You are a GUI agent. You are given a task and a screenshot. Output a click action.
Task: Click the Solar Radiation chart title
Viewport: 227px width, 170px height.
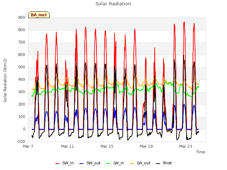click(113, 4)
